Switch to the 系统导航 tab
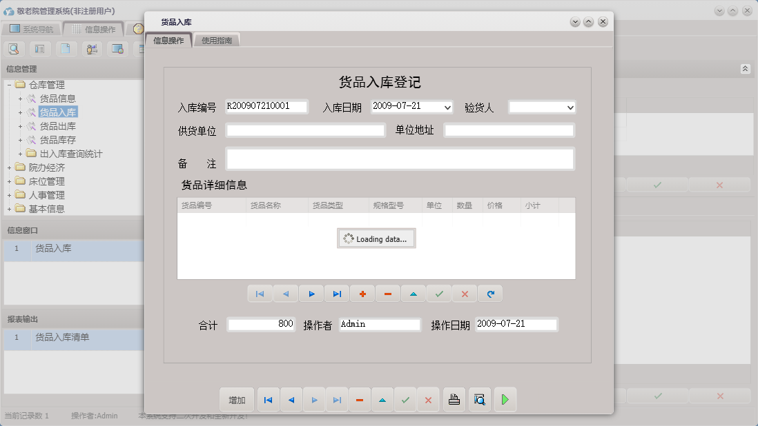Viewport: 758px width, 426px height. [32, 29]
